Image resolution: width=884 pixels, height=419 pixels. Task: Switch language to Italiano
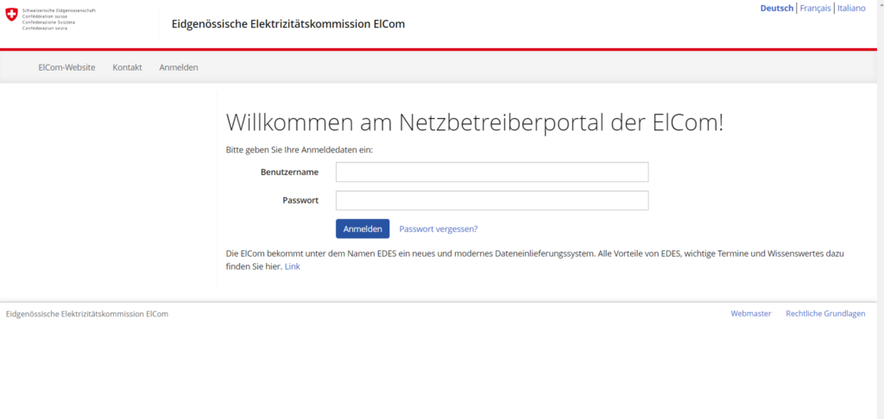pyautogui.click(x=851, y=9)
